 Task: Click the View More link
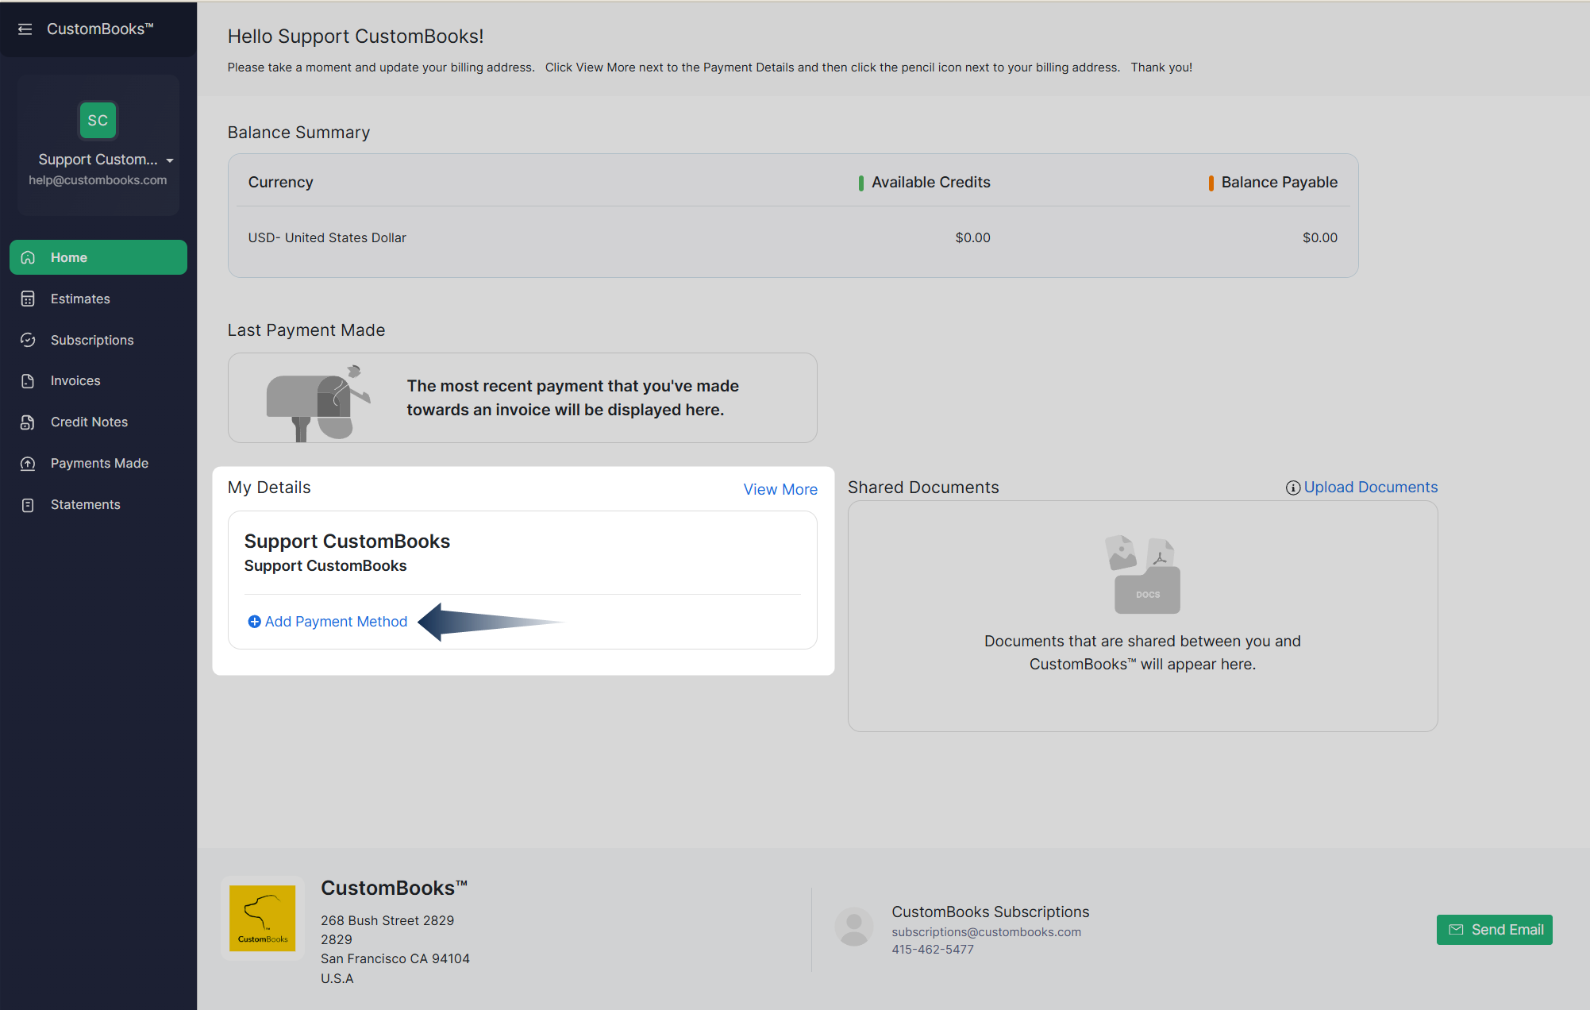pyautogui.click(x=780, y=489)
